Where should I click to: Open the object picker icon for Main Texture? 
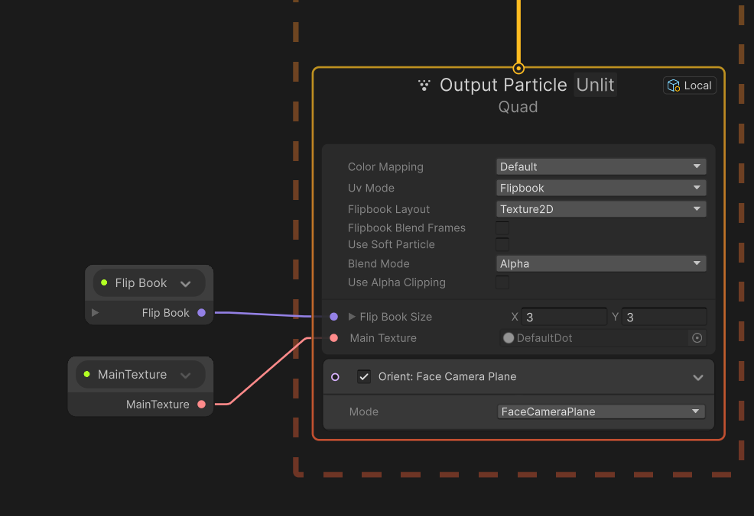tap(697, 337)
